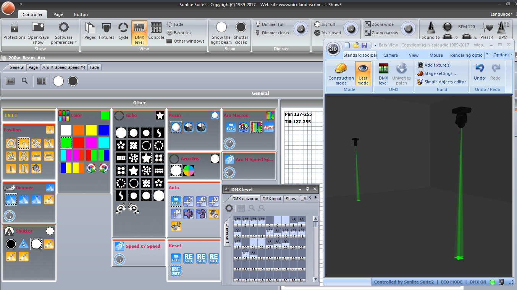Click the magnifier icon in the fixture toolbar
The image size is (517, 290).
(25, 81)
